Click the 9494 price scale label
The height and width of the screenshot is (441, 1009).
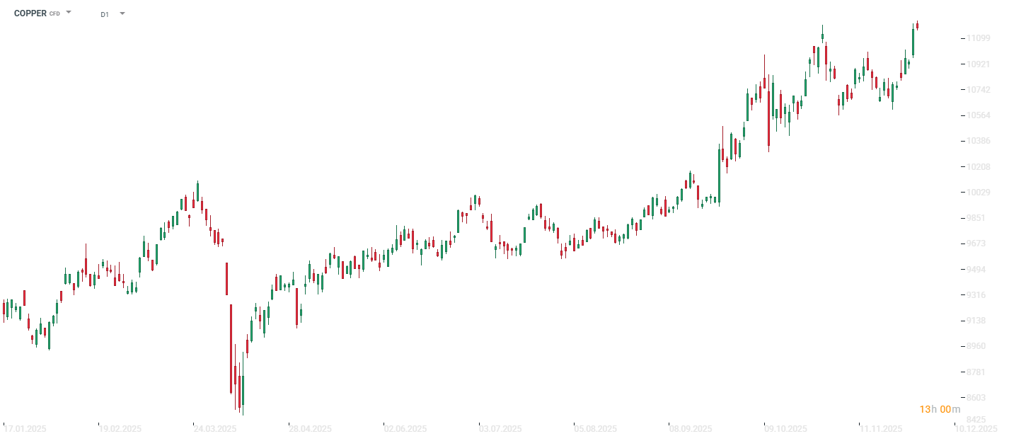(979, 270)
